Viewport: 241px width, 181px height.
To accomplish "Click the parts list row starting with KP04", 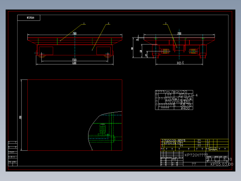I will [194, 143].
